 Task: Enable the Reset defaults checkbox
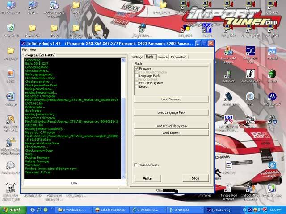136,165
